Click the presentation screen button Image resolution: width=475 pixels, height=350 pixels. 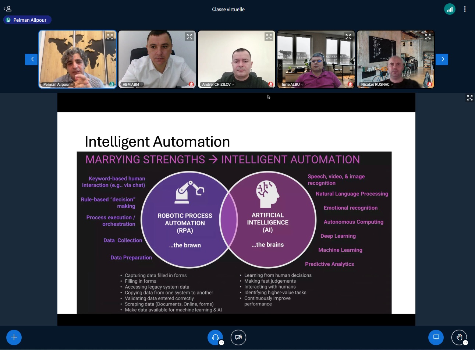point(436,337)
